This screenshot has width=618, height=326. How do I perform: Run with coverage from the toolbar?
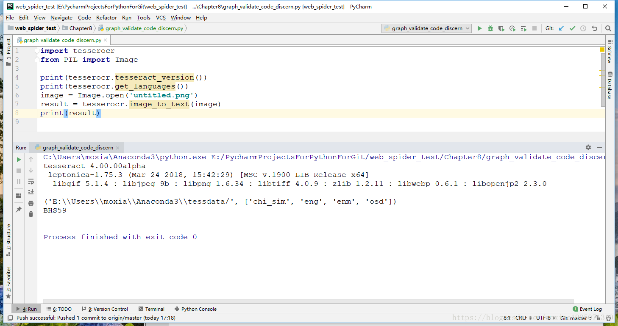click(501, 28)
